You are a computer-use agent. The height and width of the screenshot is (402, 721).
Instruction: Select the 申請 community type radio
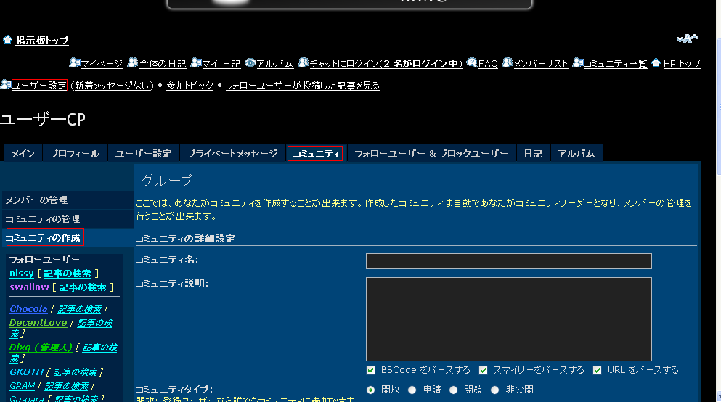point(412,390)
